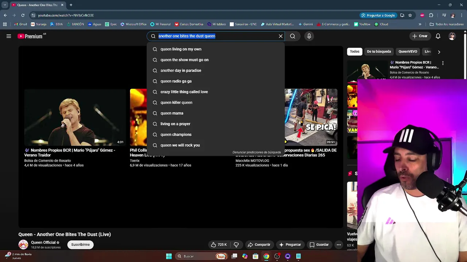Open the "SE PICA!" MaccMix video thumbnail

click(311, 117)
